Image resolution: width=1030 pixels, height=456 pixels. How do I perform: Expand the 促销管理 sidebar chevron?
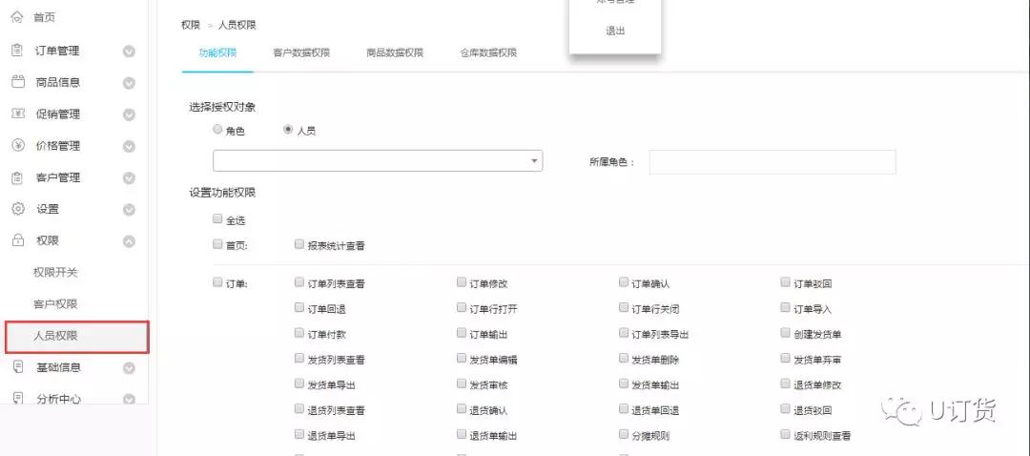pos(130,114)
